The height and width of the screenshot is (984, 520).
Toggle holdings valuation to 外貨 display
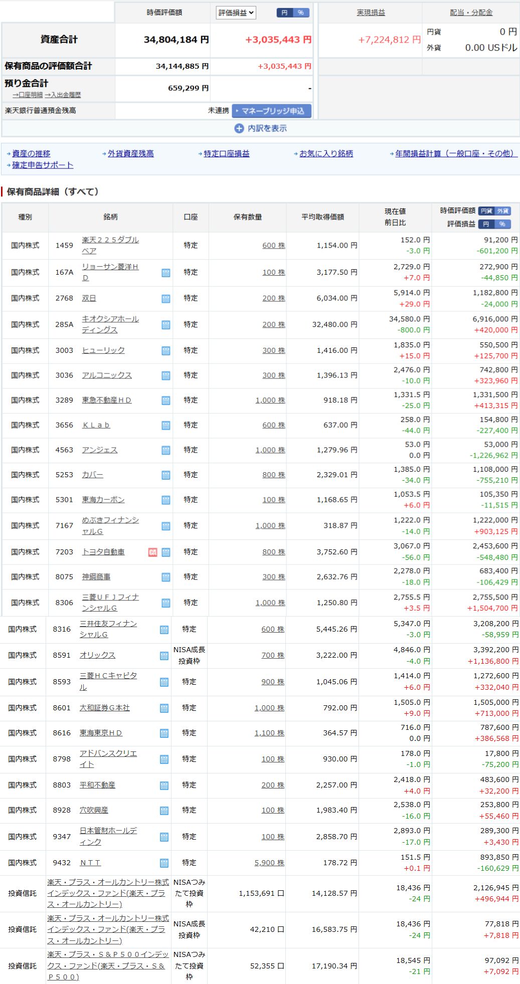pyautogui.click(x=503, y=211)
